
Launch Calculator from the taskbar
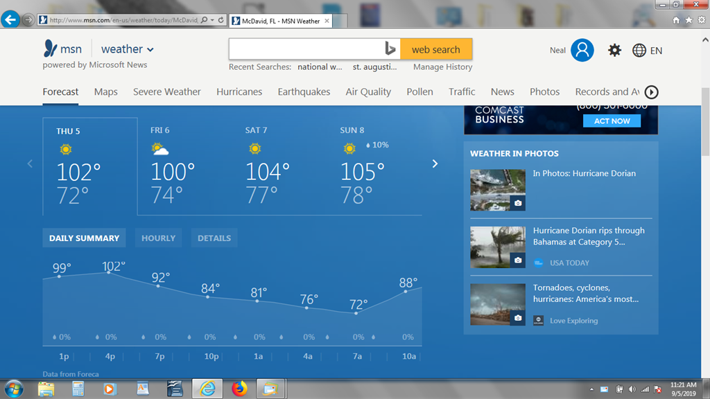coord(78,389)
